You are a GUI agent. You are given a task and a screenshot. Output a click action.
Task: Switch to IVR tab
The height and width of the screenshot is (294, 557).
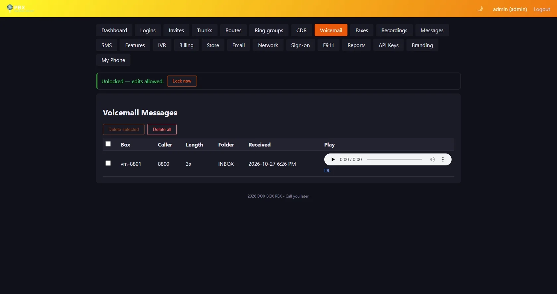pyautogui.click(x=162, y=45)
